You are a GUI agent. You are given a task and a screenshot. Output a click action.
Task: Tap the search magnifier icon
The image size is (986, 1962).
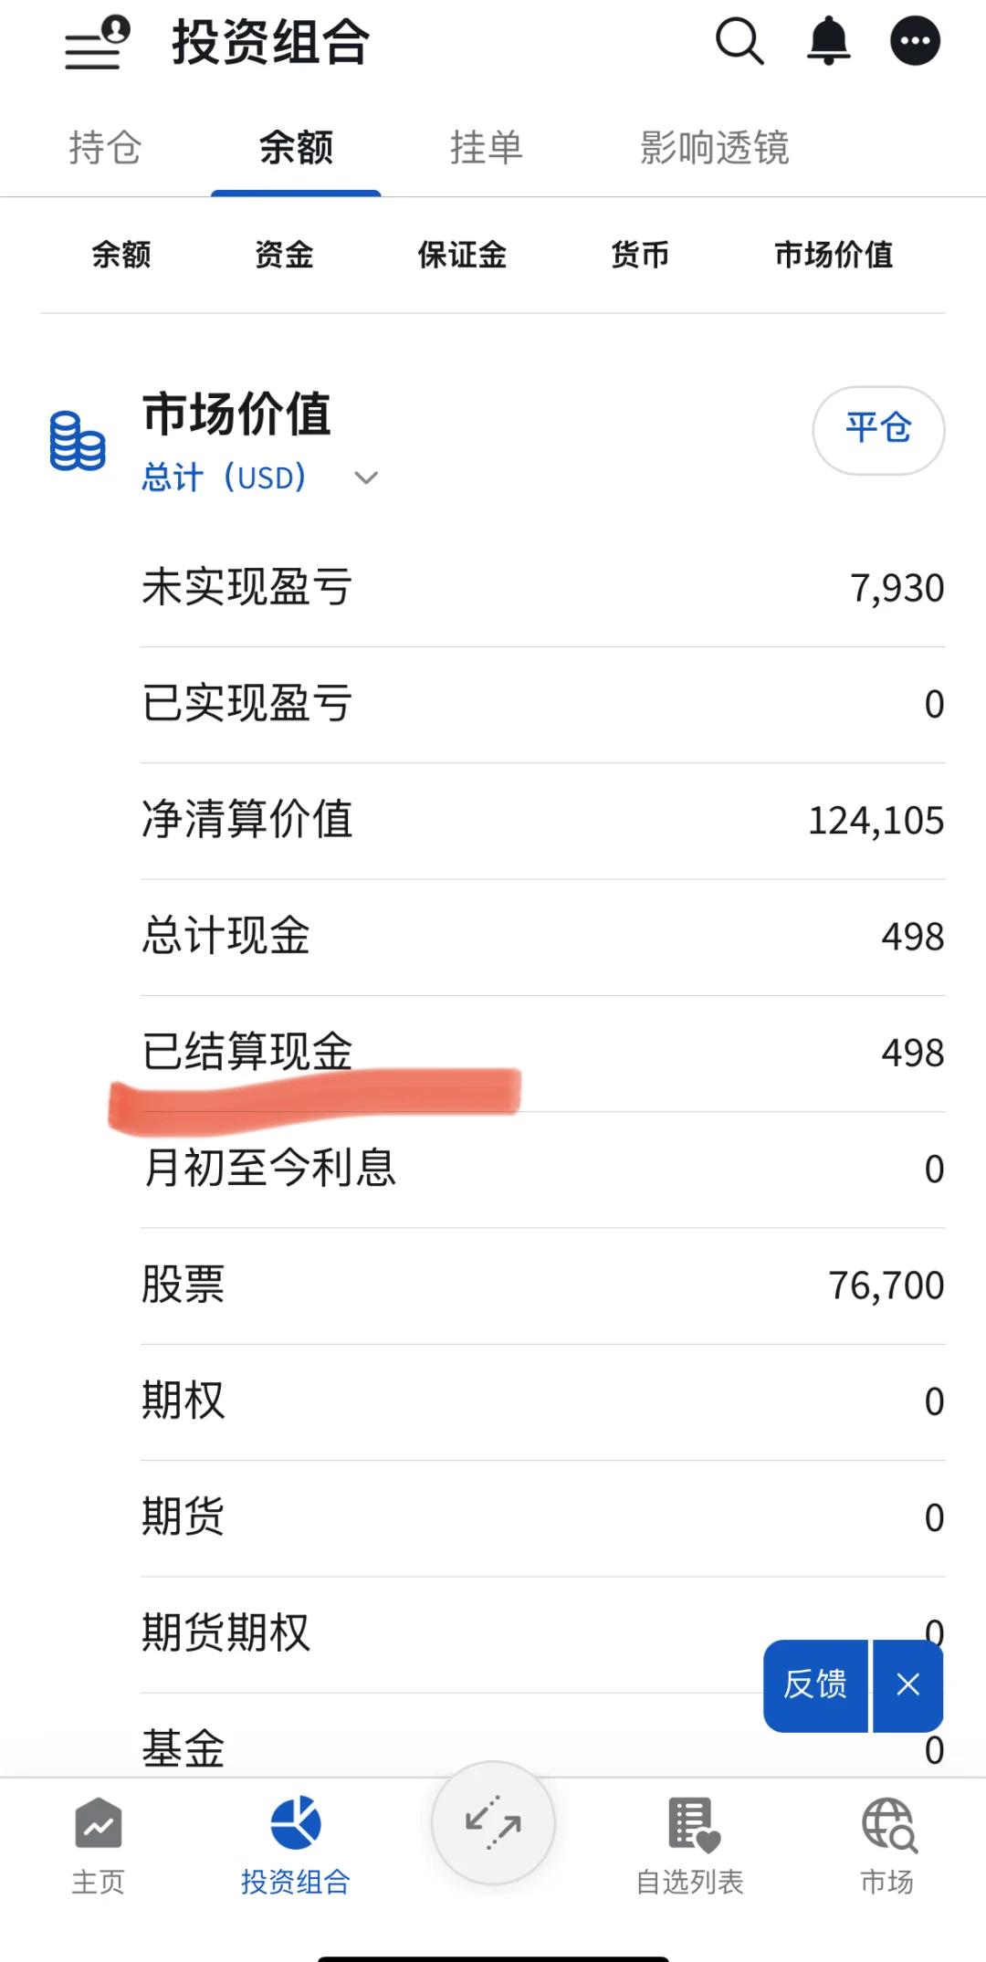[739, 42]
